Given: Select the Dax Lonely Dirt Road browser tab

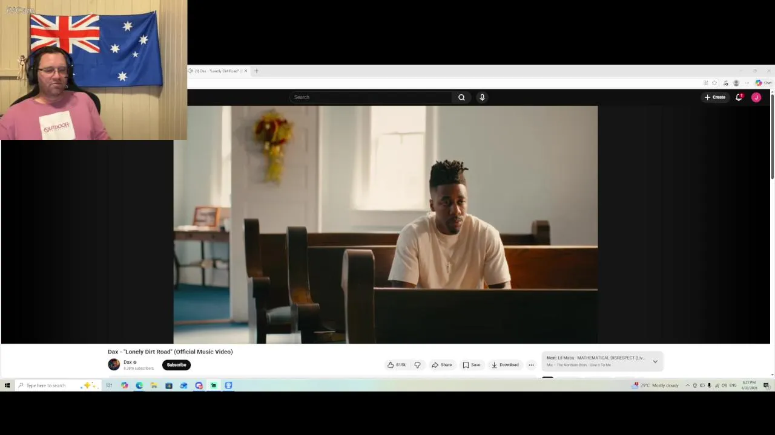Looking at the screenshot, I should (x=217, y=71).
